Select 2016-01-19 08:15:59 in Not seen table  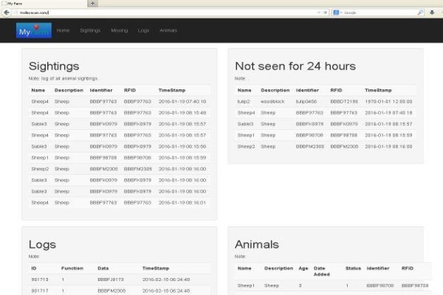388,135
